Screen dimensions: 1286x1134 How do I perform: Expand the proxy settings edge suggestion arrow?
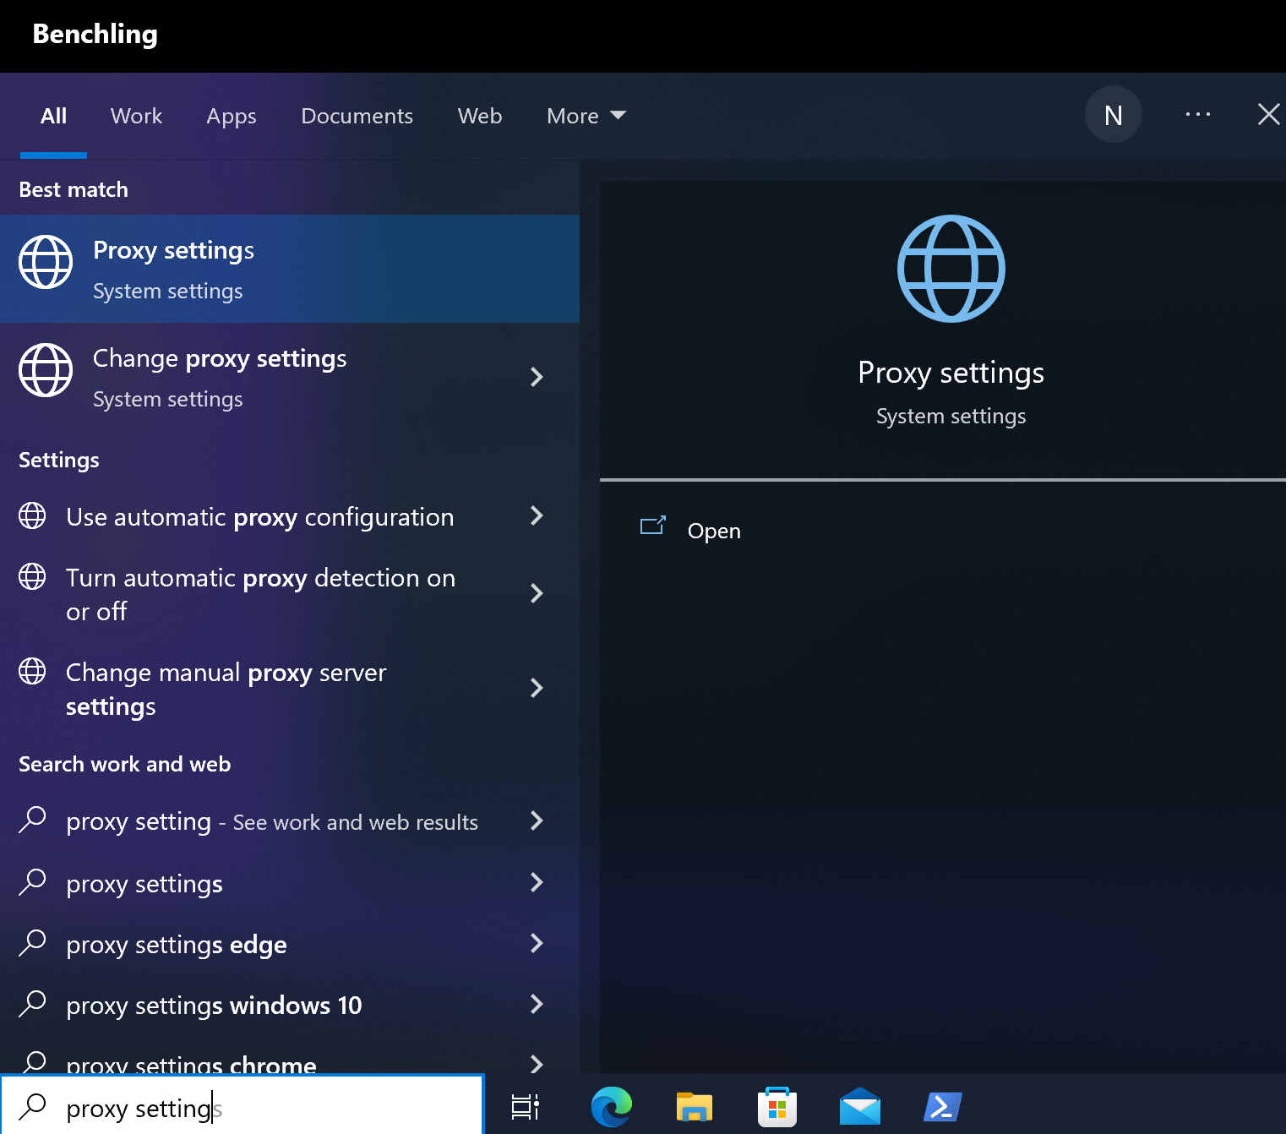click(x=537, y=943)
